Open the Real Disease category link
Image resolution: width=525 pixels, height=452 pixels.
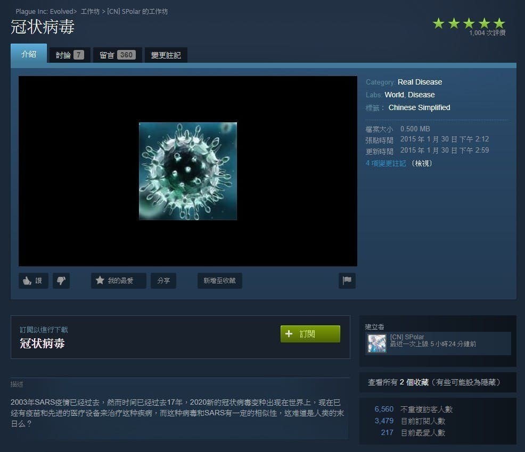click(420, 82)
